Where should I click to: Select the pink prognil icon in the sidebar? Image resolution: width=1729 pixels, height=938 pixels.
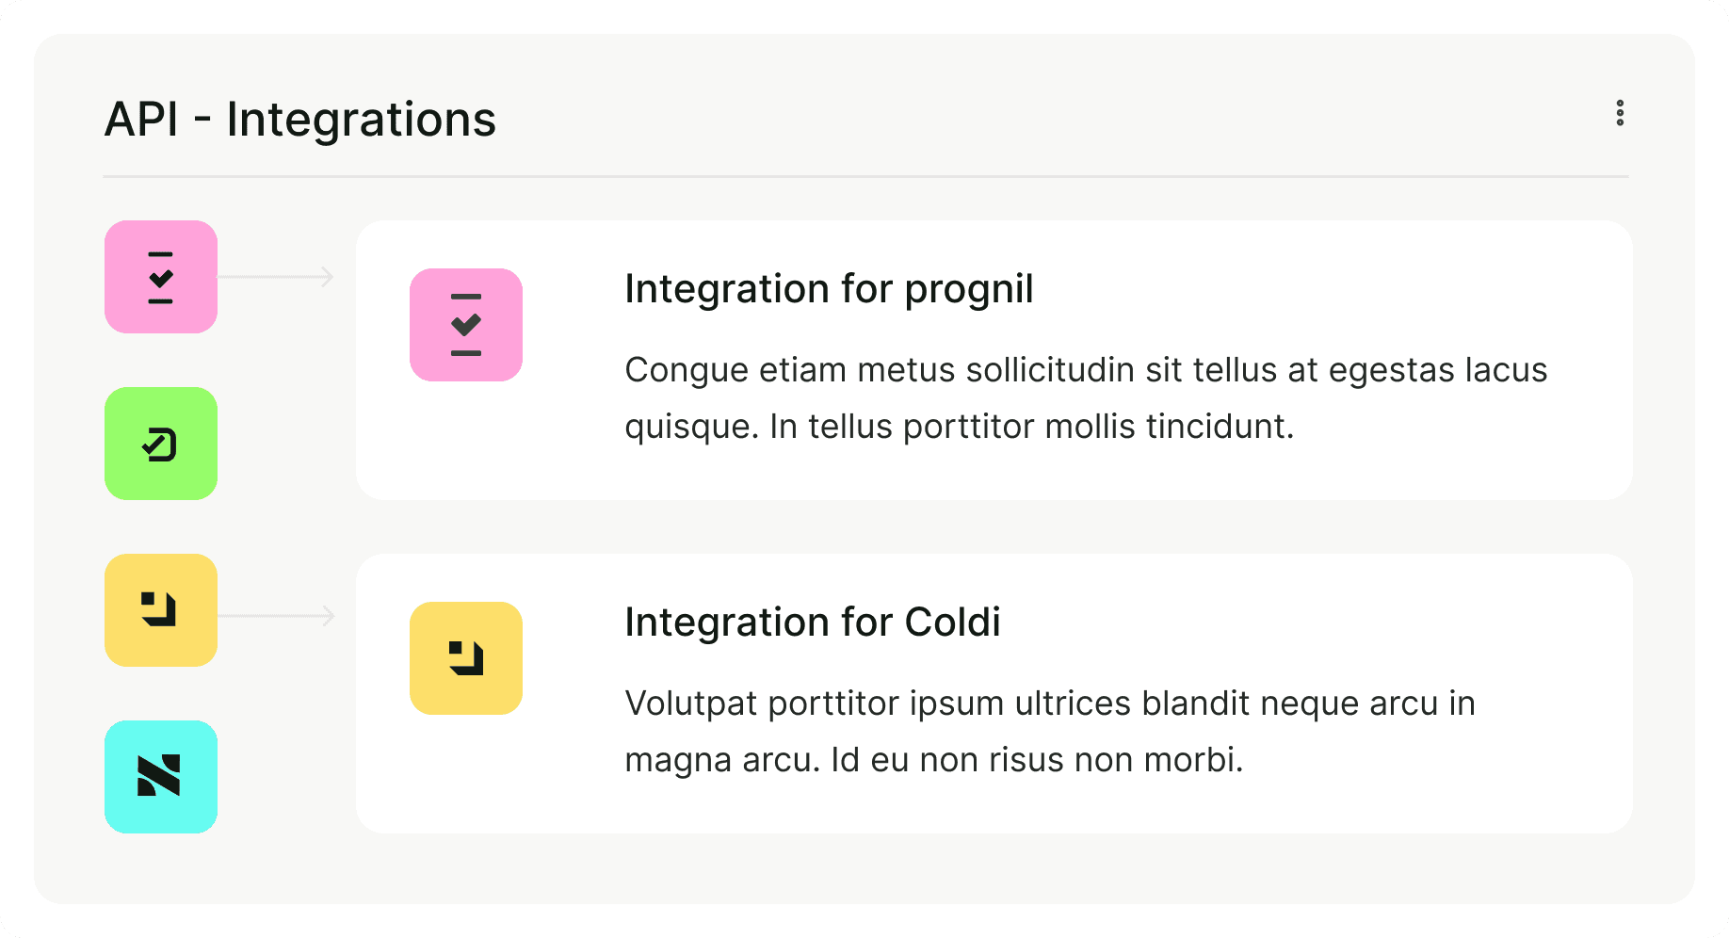pyautogui.click(x=161, y=277)
